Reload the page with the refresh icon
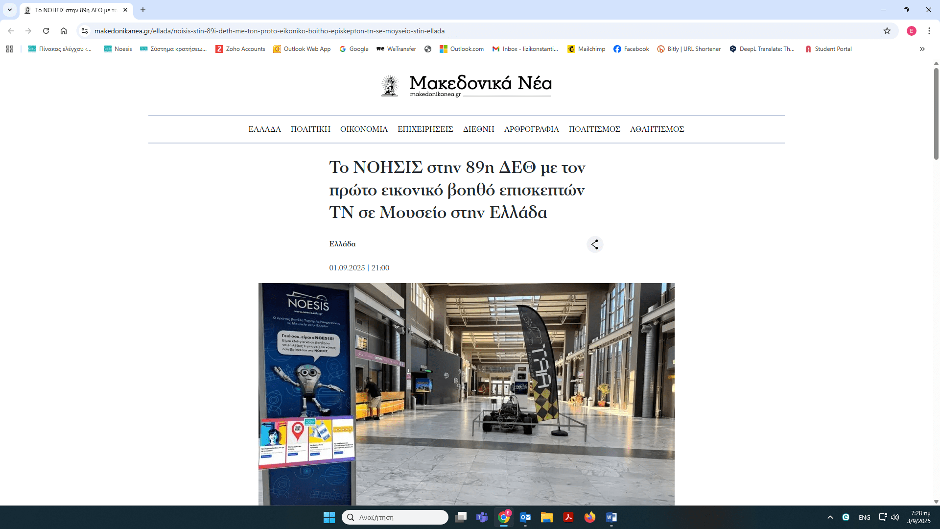 (46, 31)
